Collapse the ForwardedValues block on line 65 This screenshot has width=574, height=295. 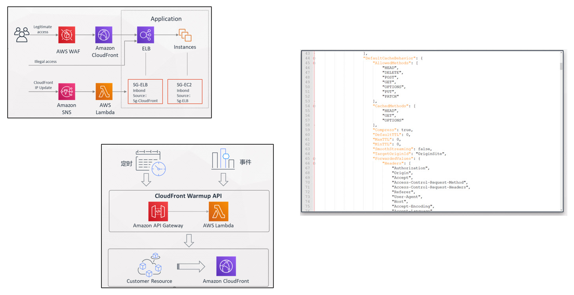(x=314, y=158)
